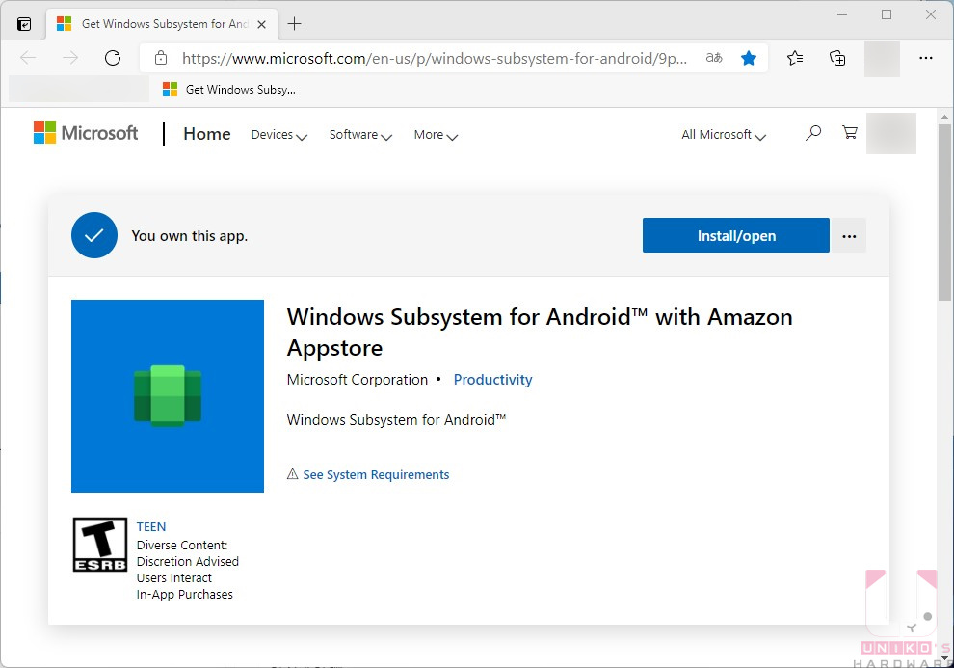Image resolution: width=954 pixels, height=668 pixels.
Task: Click the browser profile avatar
Action: point(882,59)
